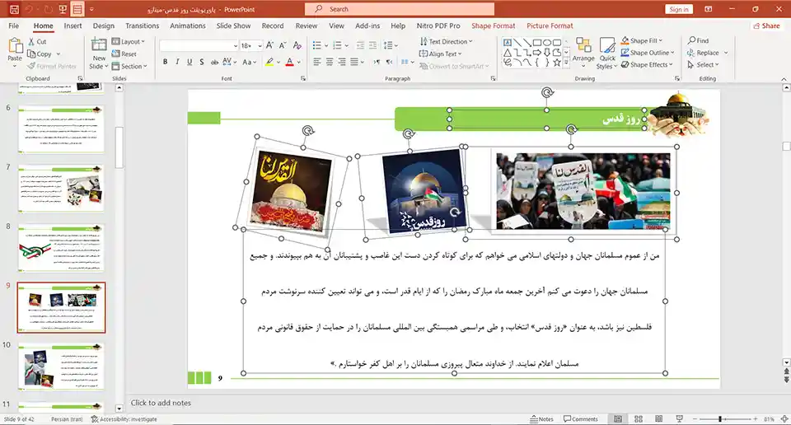Open the Text Direction dropdown
This screenshot has width=791, height=425.
click(x=446, y=41)
